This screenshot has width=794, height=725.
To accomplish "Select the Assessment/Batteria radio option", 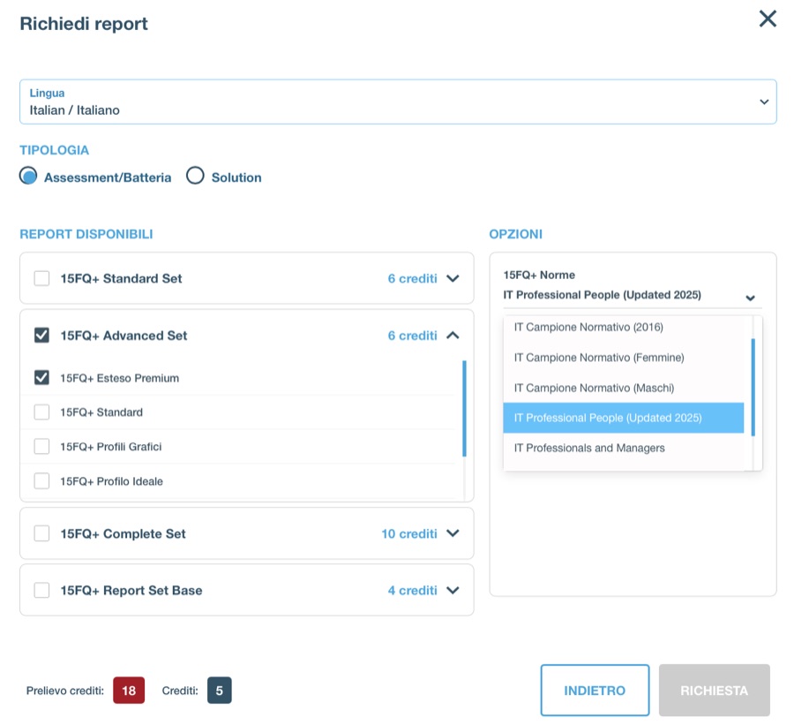I will point(28,176).
